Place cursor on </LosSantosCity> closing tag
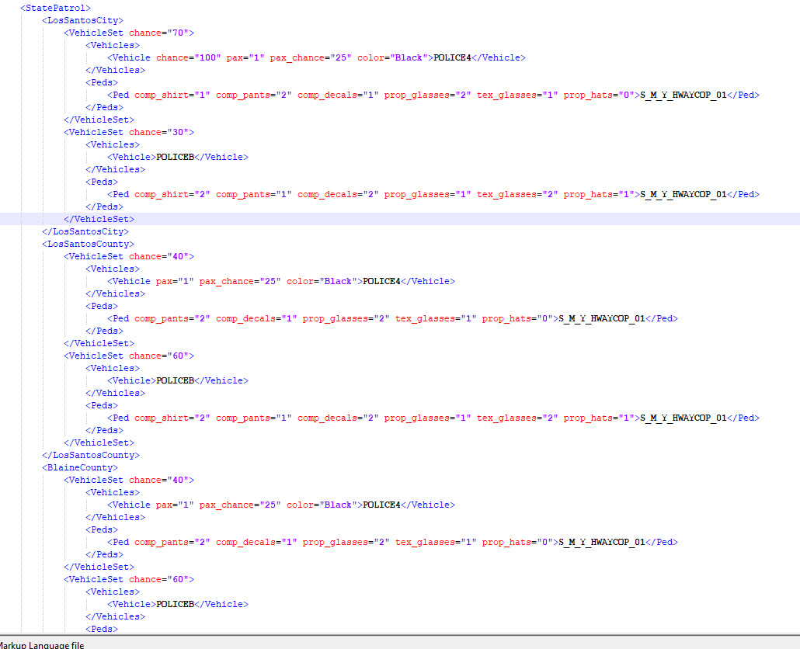Screen dimensions: 800x649 click(85, 231)
